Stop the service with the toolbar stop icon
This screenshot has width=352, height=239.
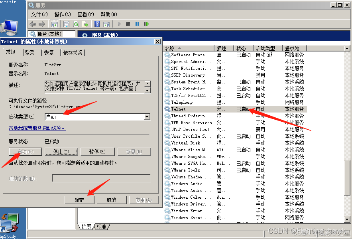[x=128, y=24]
